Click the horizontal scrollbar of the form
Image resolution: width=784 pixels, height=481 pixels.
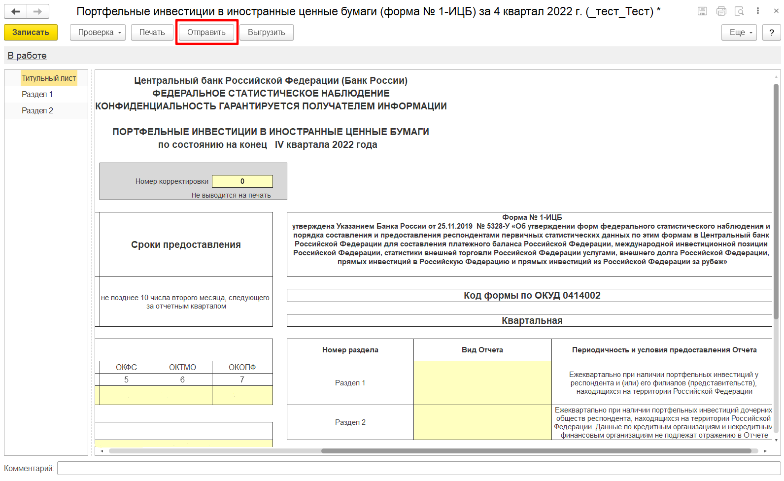coord(536,451)
